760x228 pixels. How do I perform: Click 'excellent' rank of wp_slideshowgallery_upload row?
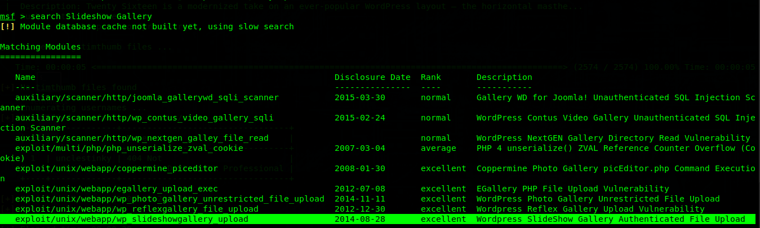(443, 219)
